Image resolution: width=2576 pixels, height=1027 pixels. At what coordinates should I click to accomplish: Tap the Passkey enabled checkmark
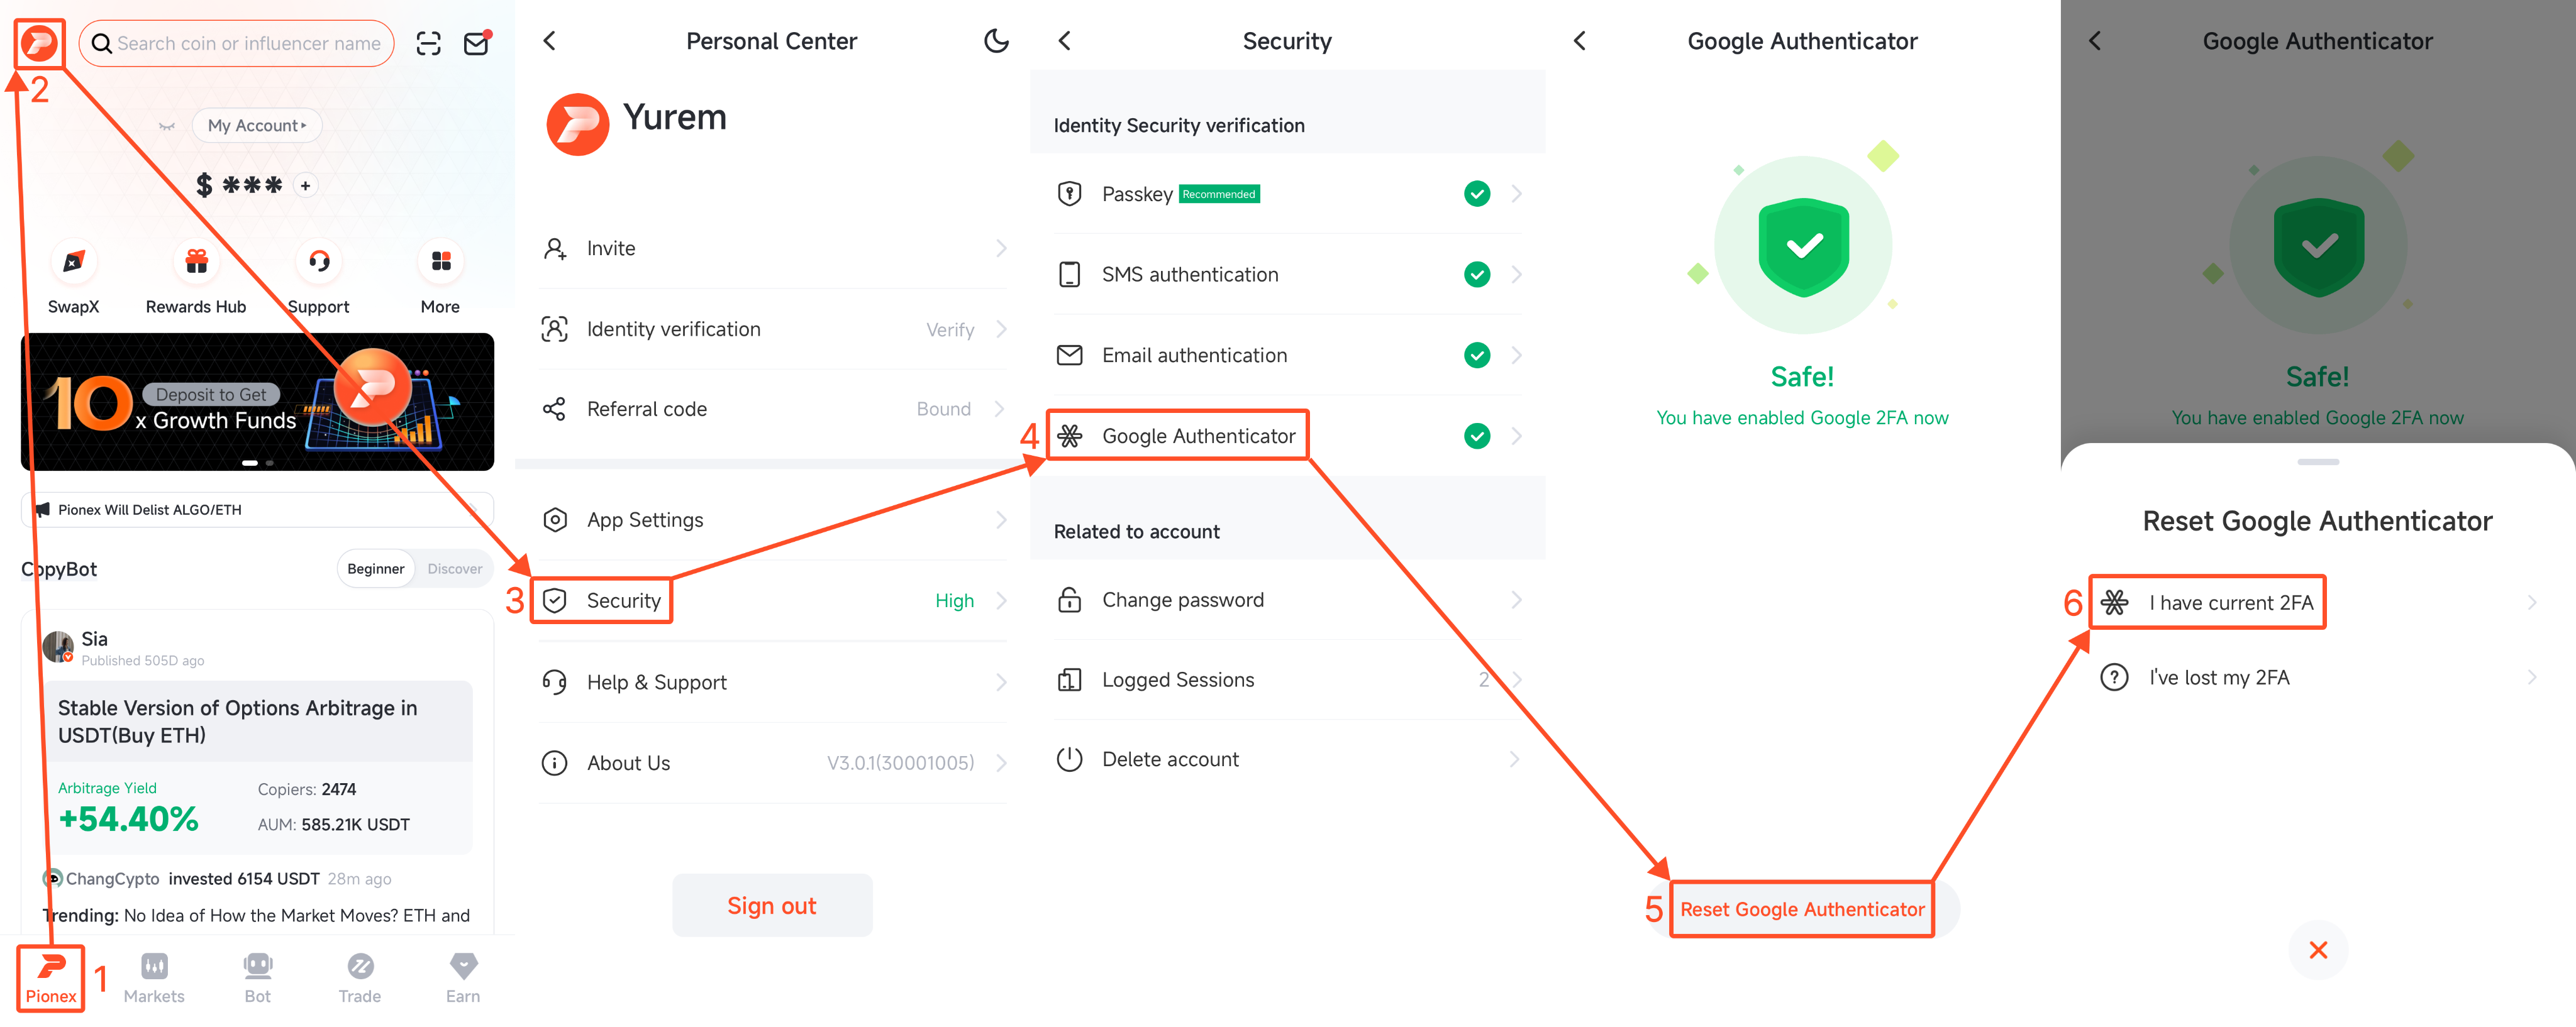(x=1476, y=194)
